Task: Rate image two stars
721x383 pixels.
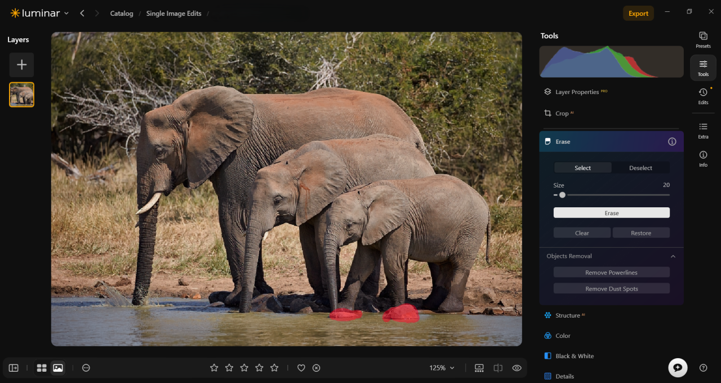Action: pyautogui.click(x=229, y=368)
